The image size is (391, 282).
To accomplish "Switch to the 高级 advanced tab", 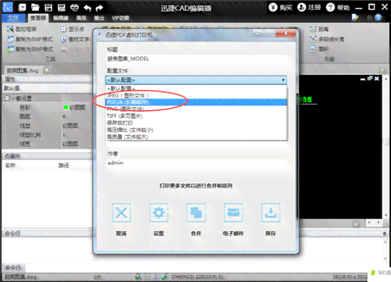I will point(81,18).
